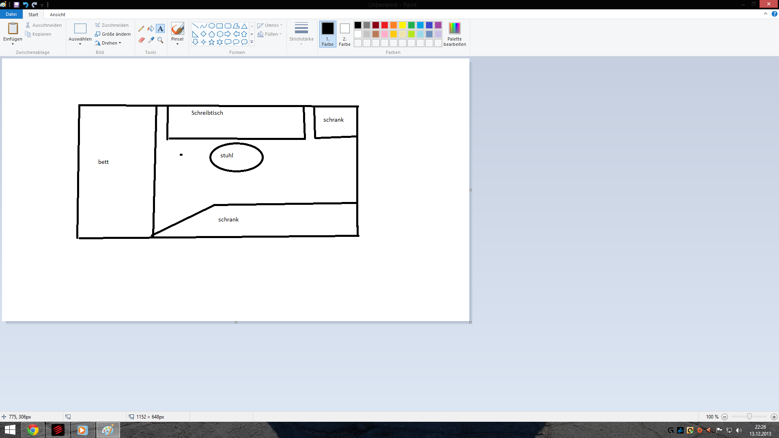
Task: Select the Fill with color bucket tool
Action: pyautogui.click(x=151, y=29)
